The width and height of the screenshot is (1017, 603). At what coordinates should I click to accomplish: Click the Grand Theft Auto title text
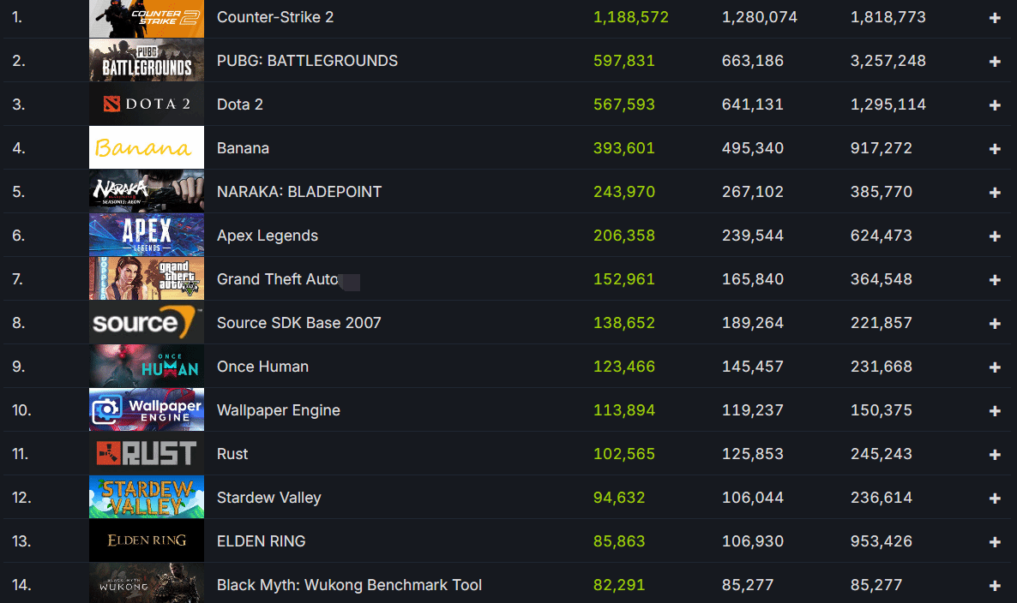[278, 279]
